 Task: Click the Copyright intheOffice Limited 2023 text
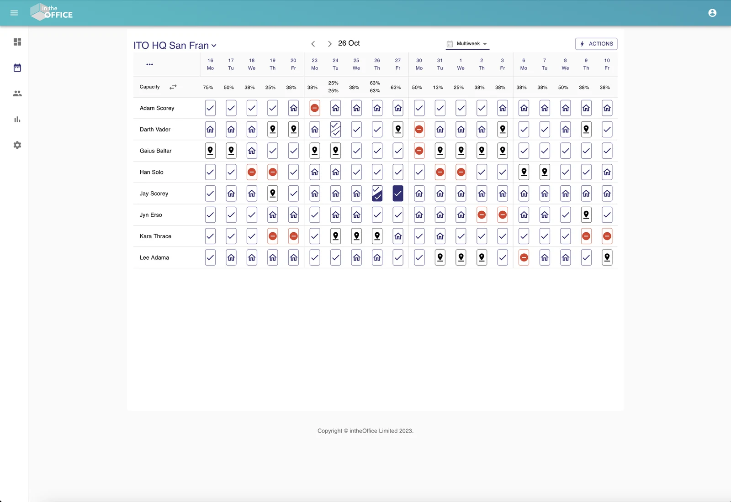click(365, 431)
